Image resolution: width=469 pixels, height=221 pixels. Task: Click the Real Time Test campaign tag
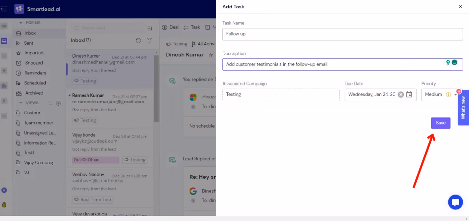click(x=93, y=200)
